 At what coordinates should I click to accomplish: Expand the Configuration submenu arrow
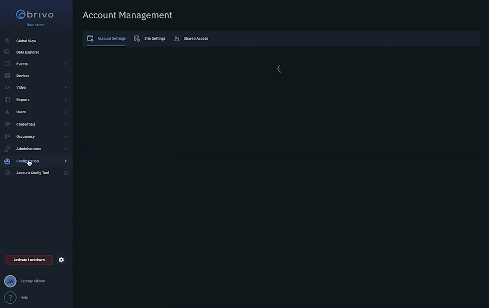66,161
